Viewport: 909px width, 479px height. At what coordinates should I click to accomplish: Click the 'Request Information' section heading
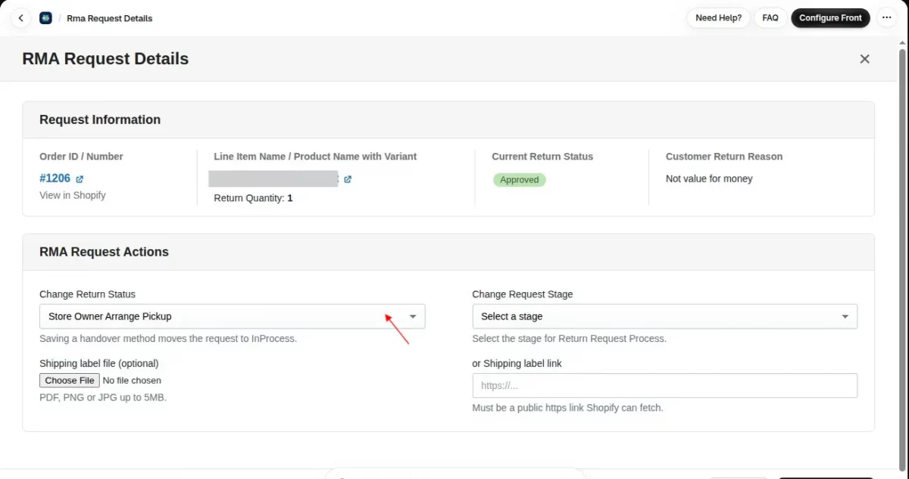[x=100, y=120]
